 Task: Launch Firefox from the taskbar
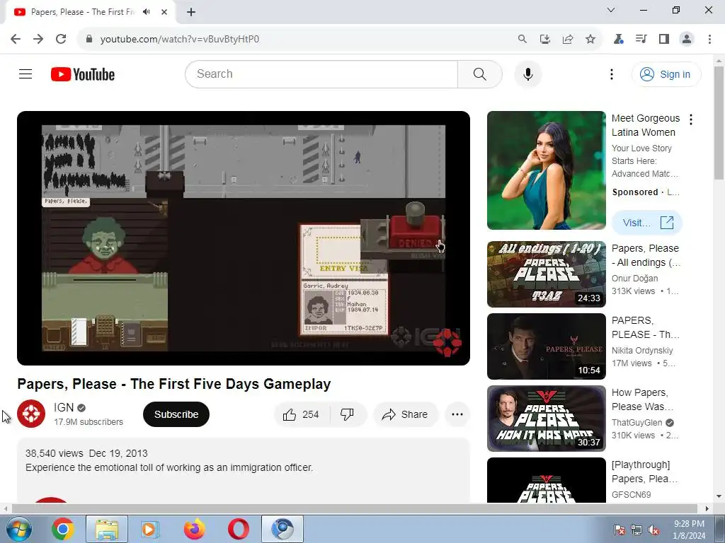coord(194,529)
